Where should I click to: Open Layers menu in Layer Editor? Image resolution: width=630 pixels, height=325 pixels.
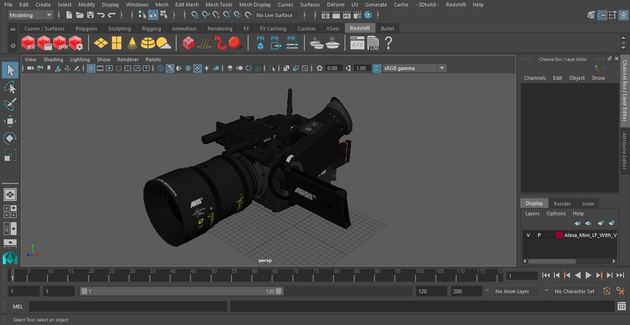532,213
